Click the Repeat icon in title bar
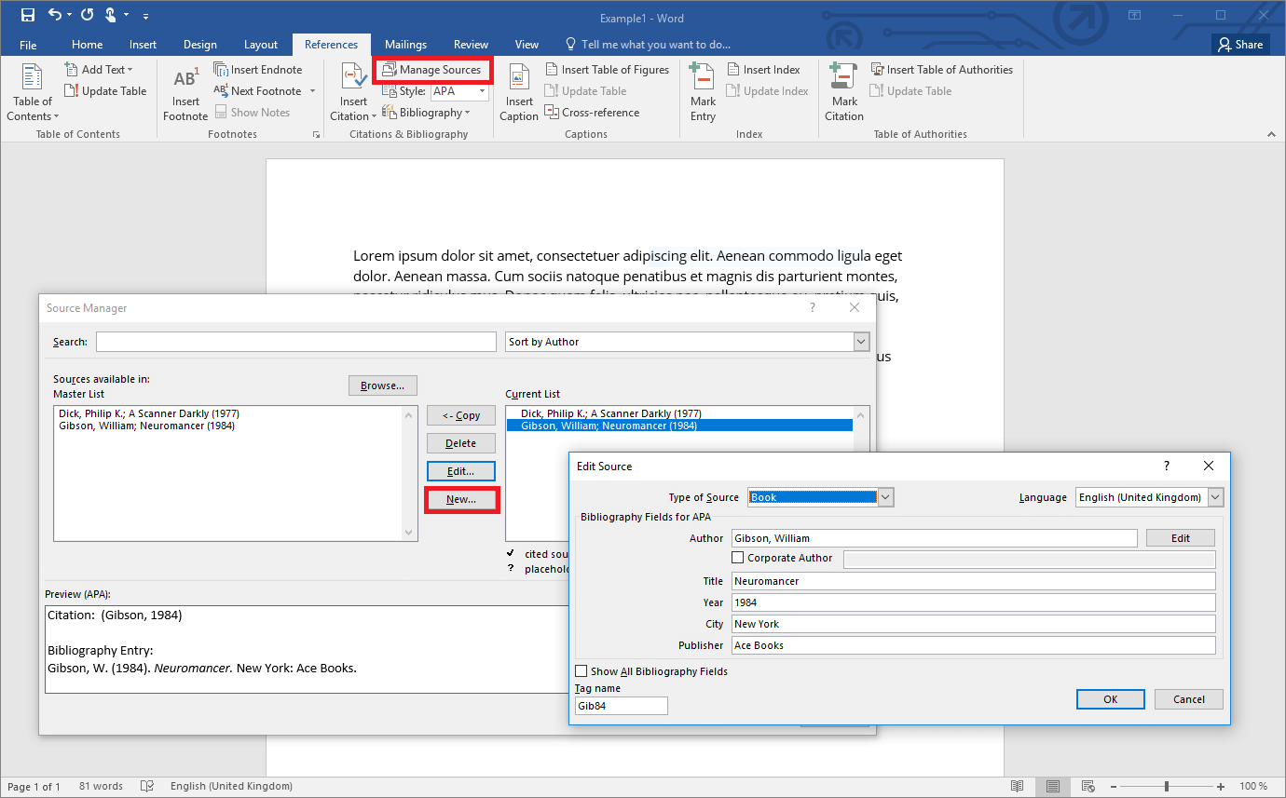This screenshot has width=1286, height=798. [87, 15]
